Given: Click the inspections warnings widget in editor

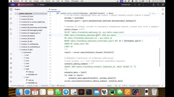Looking at the screenshot, I should pyautogui.click(x=152, y=13).
